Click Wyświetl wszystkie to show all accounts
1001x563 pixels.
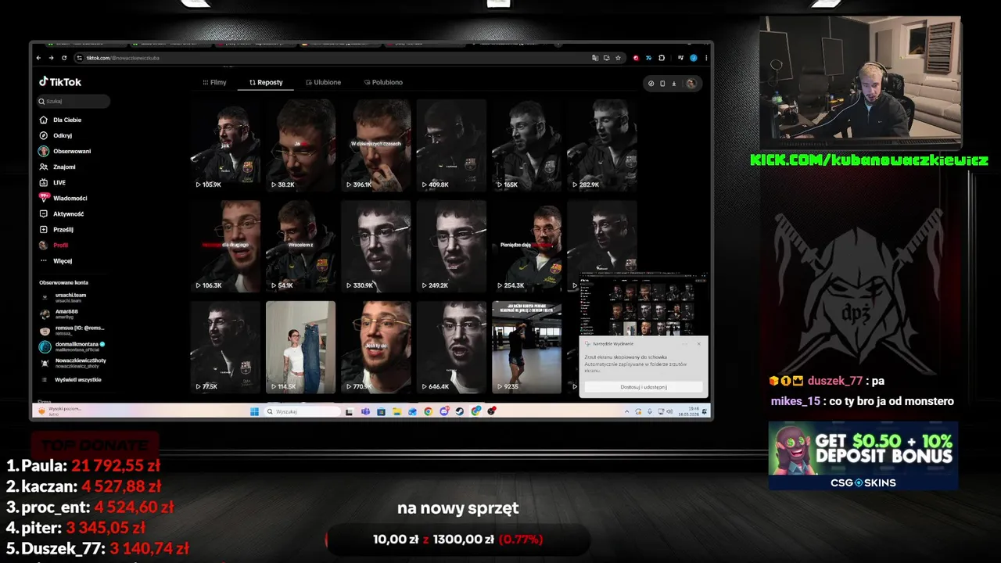coord(71,379)
